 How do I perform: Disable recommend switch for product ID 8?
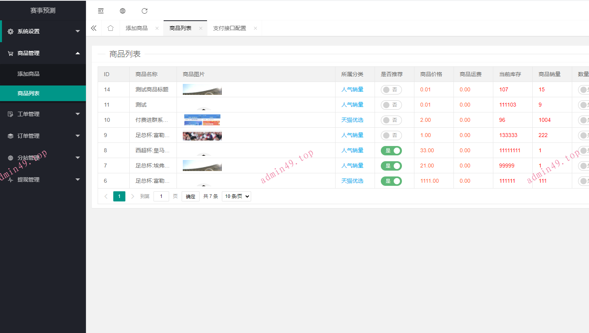pos(391,151)
